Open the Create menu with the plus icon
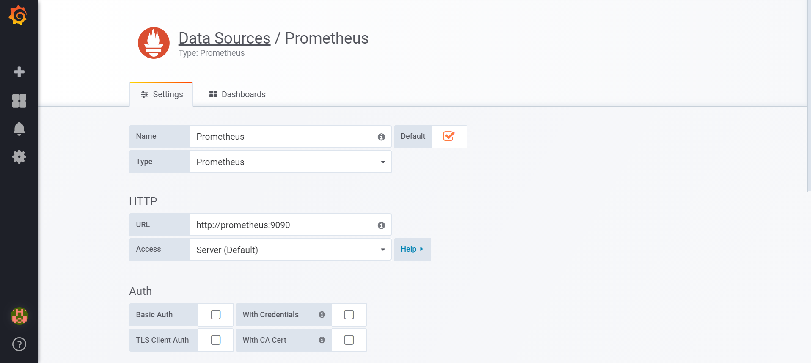The height and width of the screenshot is (363, 811). pos(19,71)
